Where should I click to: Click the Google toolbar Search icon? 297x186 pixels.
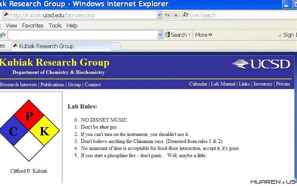[167, 35]
